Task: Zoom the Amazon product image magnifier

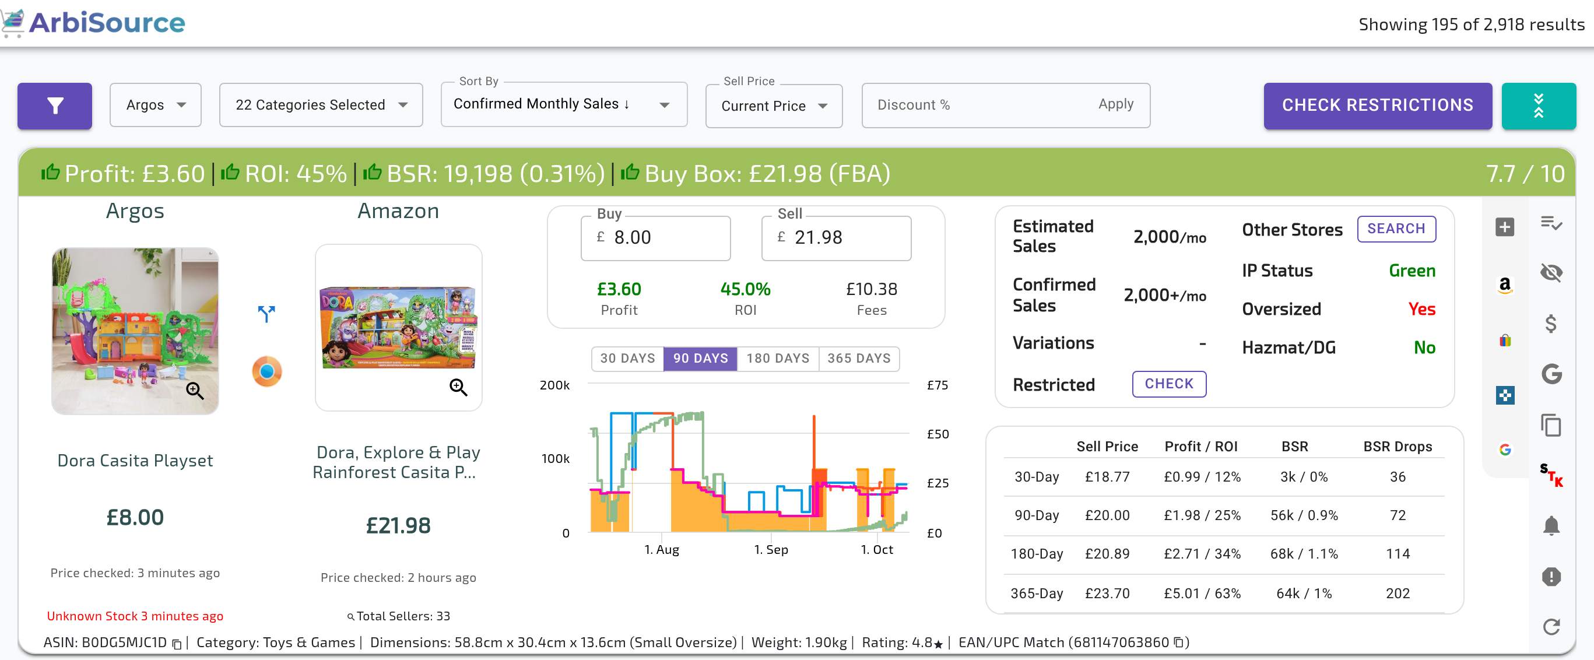Action: [458, 387]
